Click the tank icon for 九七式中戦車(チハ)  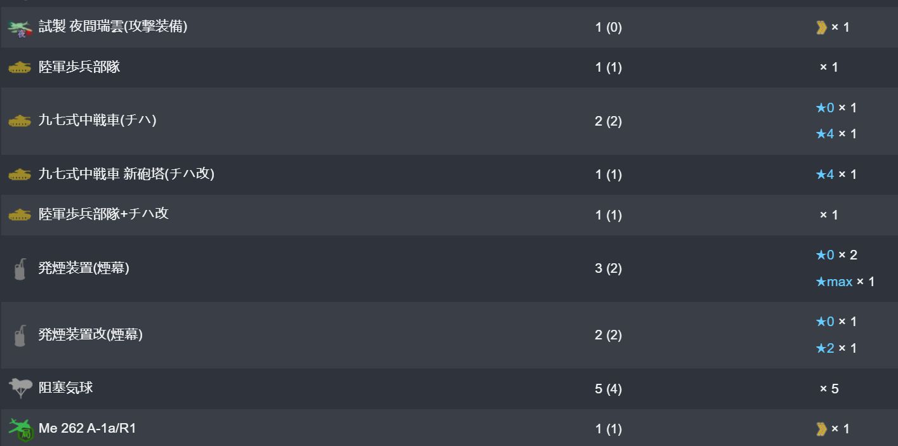[20, 121]
